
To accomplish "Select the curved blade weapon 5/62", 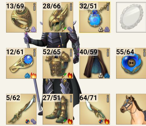I will point(21,109).
